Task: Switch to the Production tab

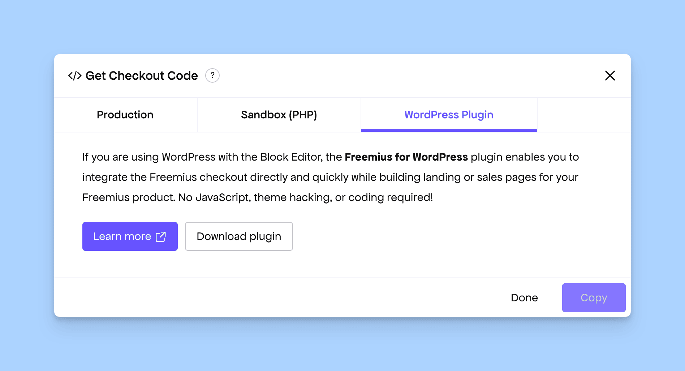Action: pyautogui.click(x=125, y=115)
